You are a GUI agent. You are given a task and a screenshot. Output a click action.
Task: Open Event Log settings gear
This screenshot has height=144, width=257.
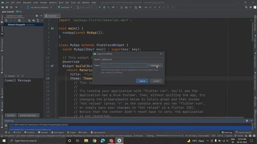coord(247,121)
